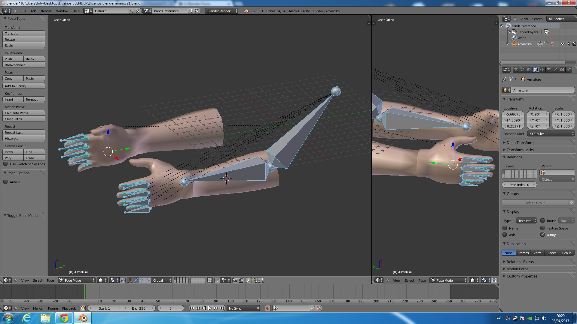
Task: Expand the Delta Transform panel
Action: point(520,142)
